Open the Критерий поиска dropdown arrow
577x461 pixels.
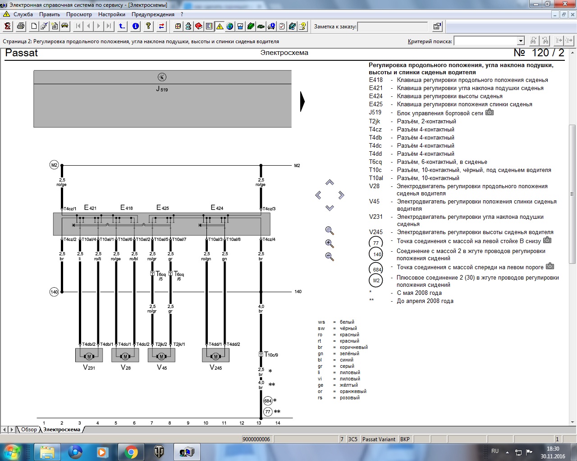point(521,41)
